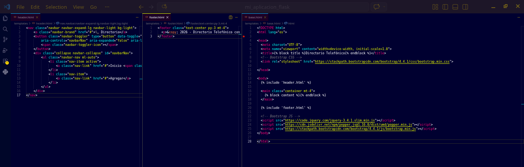Click the '<!-- Bootstrap JS -->' comment line
This screenshot has width=524, height=167.
coord(280,116)
